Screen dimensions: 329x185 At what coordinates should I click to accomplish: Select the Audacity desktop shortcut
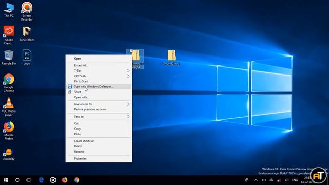click(9, 154)
